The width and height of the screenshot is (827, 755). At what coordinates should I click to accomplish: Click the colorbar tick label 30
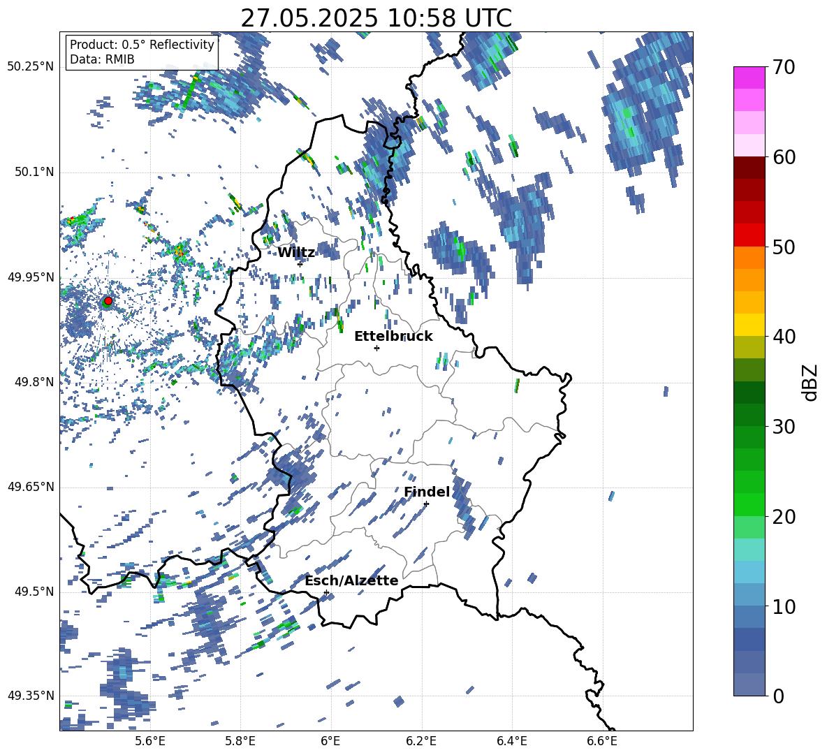coord(784,427)
